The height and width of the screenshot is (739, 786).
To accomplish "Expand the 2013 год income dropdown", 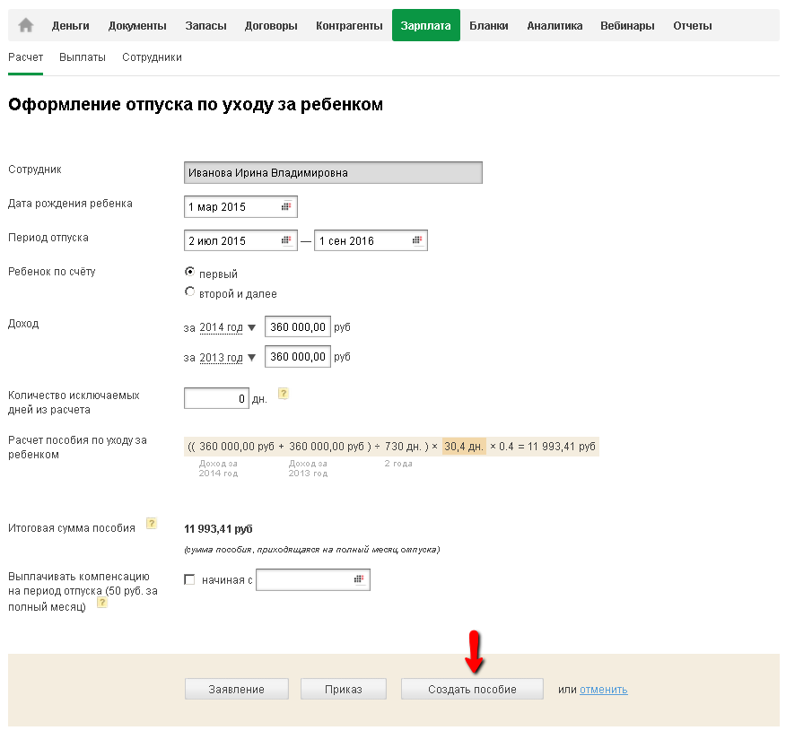I will pyautogui.click(x=227, y=357).
